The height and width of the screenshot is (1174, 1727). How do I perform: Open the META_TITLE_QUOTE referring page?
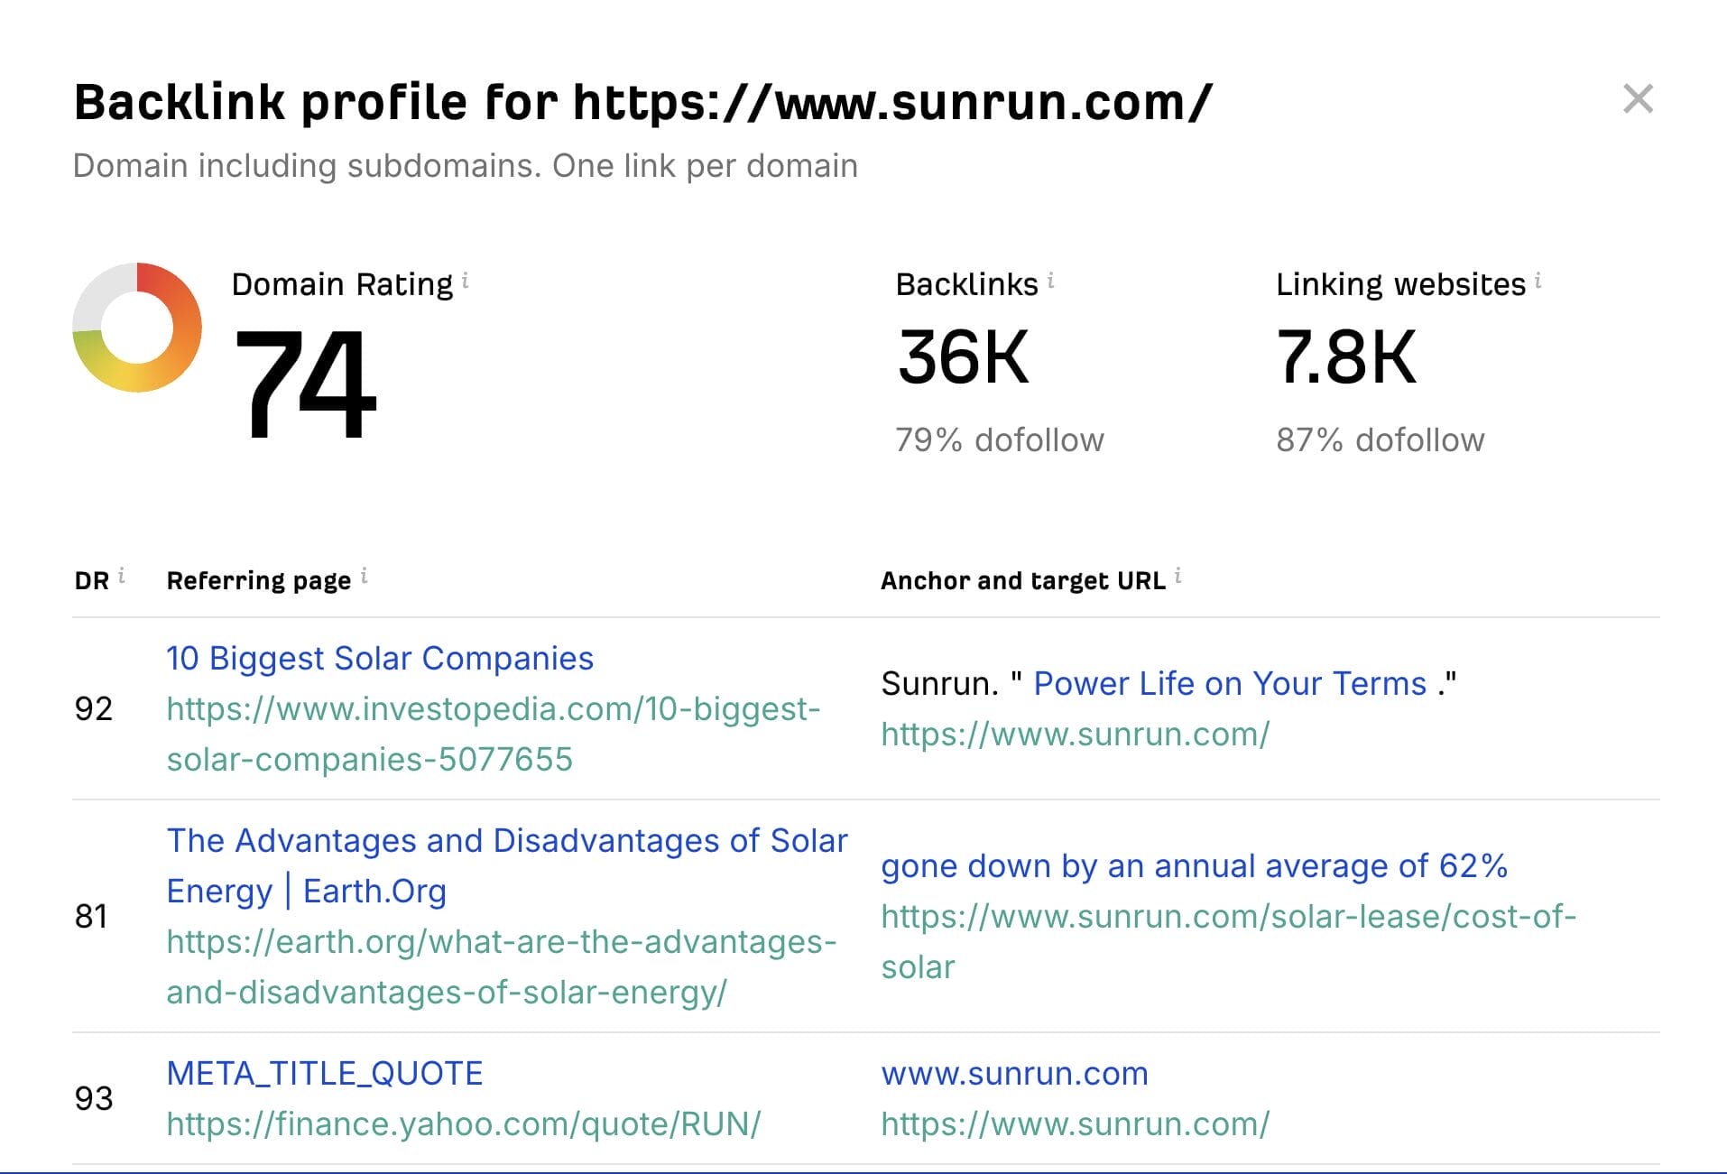[x=325, y=1073]
